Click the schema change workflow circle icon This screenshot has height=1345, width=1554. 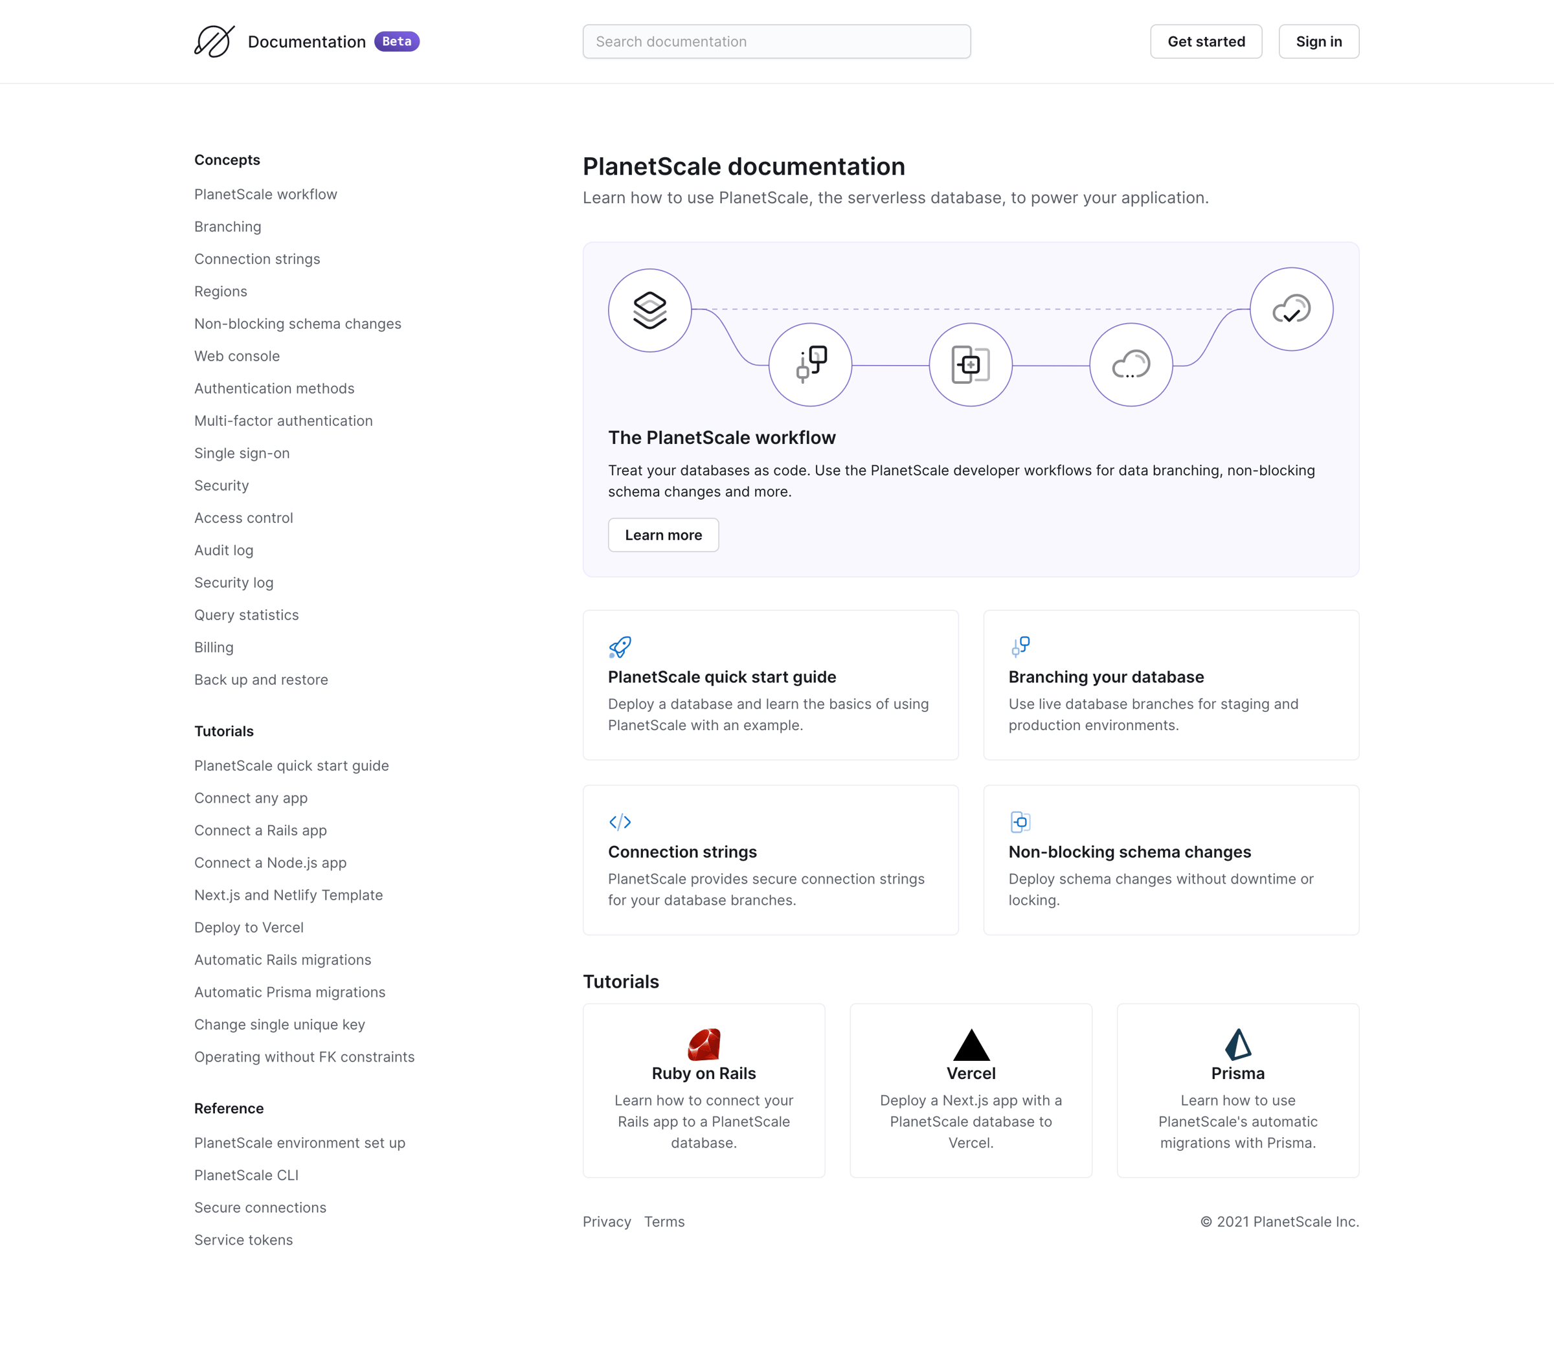pyautogui.click(x=971, y=365)
